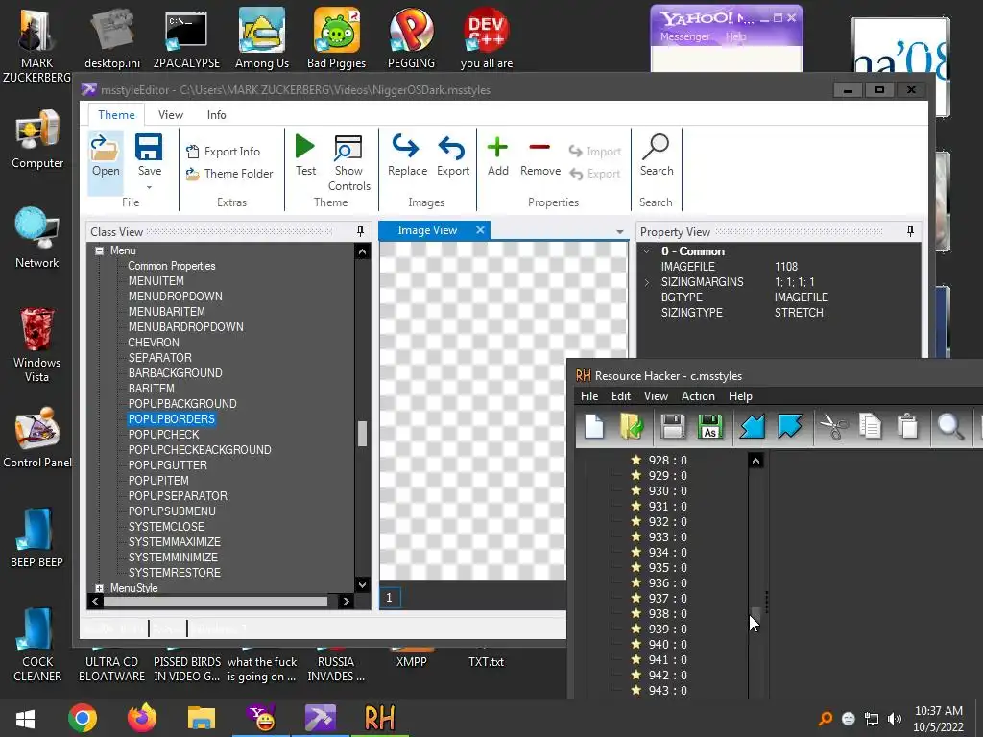This screenshot has height=737, width=983.
Task: Expand the MenuStyle tree node
Action: pyautogui.click(x=99, y=588)
